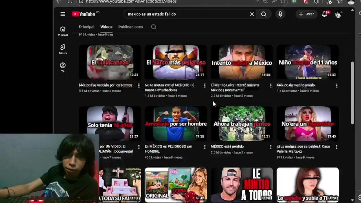361x203 pixels.
Task: Open the account avatar menu
Action: [338, 14]
